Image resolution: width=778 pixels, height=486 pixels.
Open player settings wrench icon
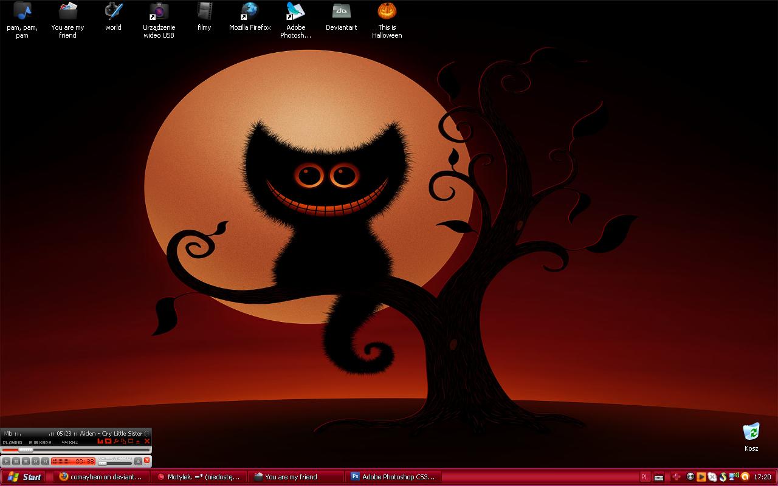(x=116, y=441)
